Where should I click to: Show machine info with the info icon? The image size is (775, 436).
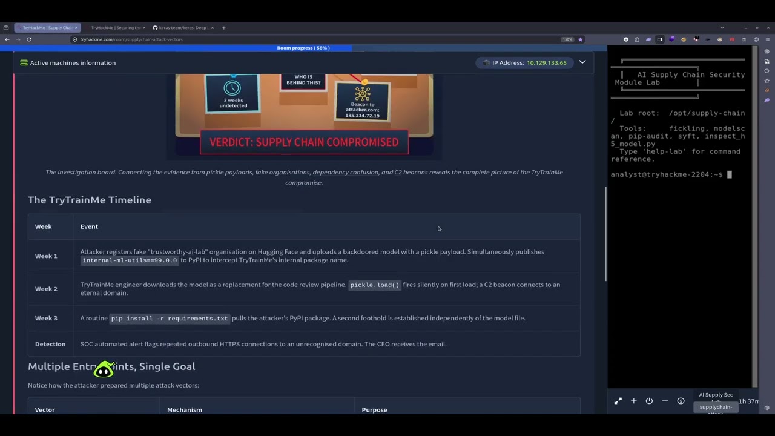(x=681, y=401)
